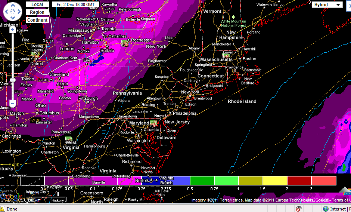Open the Terms of Use link
The height and width of the screenshot is (212, 351).
coord(341,200)
